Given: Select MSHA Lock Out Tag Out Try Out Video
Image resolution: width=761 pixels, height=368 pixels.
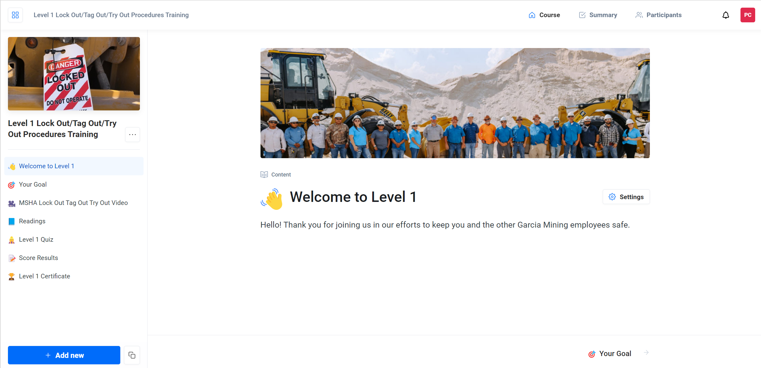Looking at the screenshot, I should tap(73, 203).
